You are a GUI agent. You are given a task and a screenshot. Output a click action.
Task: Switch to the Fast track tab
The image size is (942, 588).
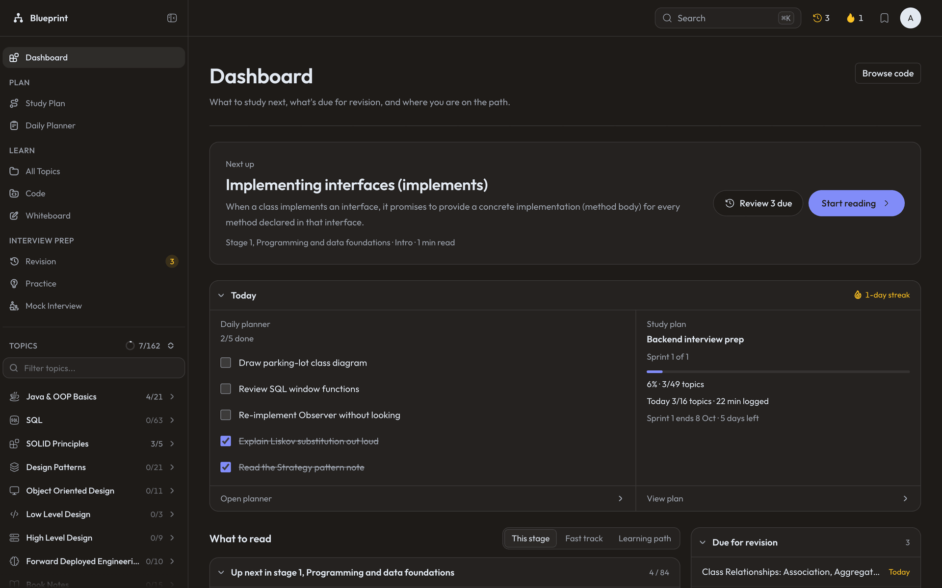(x=584, y=539)
